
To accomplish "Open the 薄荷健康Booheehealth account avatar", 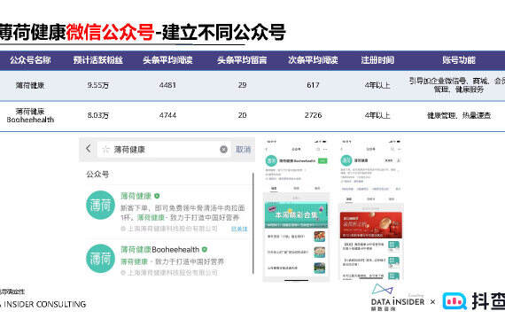I will [x=100, y=259].
